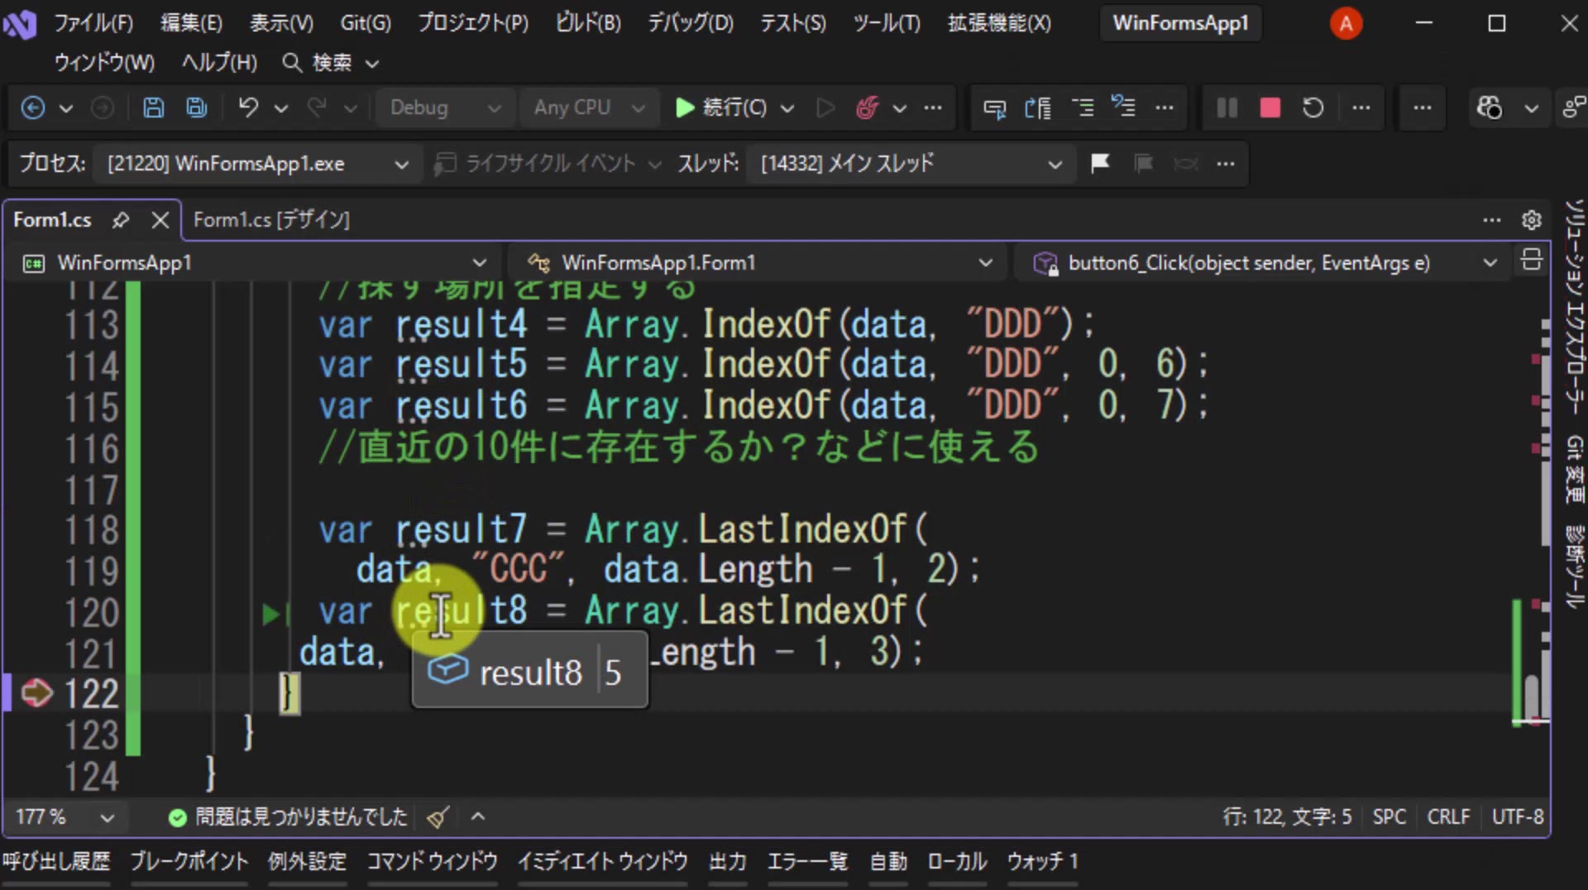Viewport: 1588px width, 890px height.
Task: Open the thread メイン スレッド dropdown
Action: coord(911,163)
